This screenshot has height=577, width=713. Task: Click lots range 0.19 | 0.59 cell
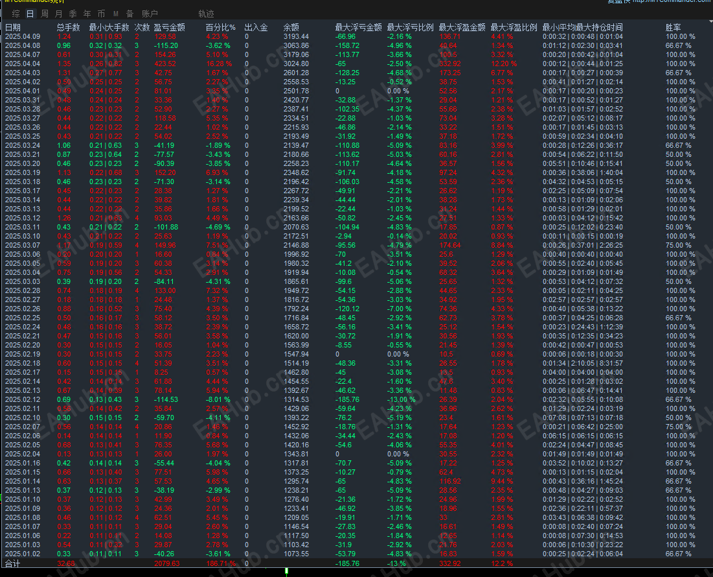click(x=106, y=245)
